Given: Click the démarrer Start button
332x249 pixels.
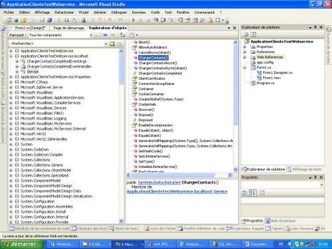Looking at the screenshot, I should click(x=22, y=244).
